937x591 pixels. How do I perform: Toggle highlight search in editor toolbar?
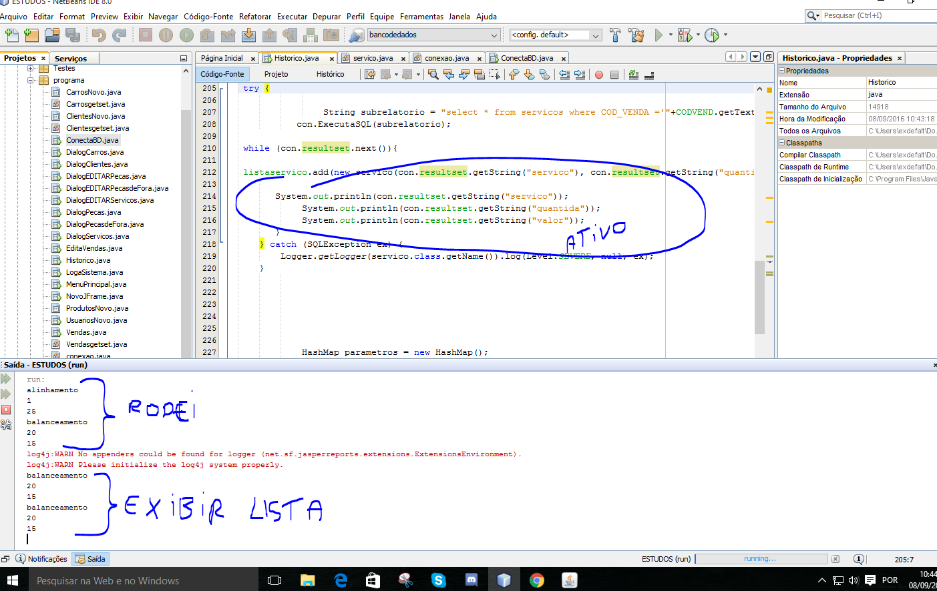coord(480,74)
